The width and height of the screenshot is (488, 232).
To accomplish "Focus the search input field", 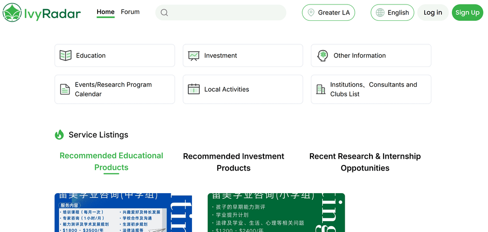I will tap(226, 13).
